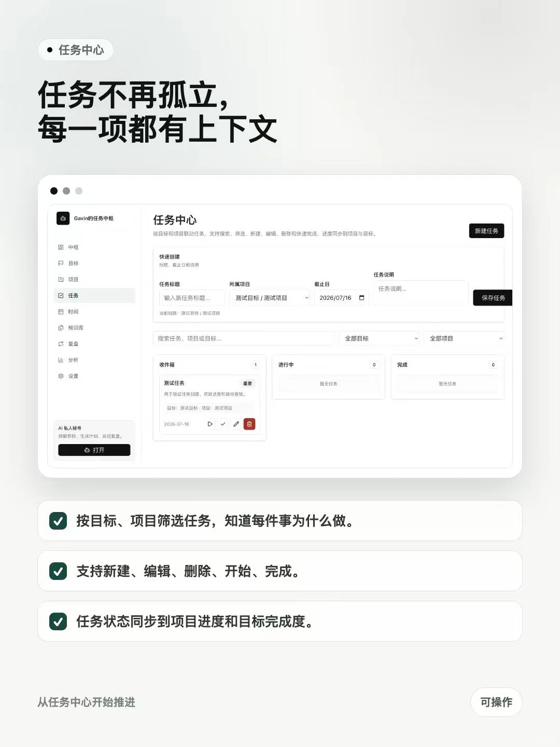Viewport: 560px width, 747px height.
Task: Click the 当前链路: 测试目标 / 测试项目 text
Action: pos(190,313)
